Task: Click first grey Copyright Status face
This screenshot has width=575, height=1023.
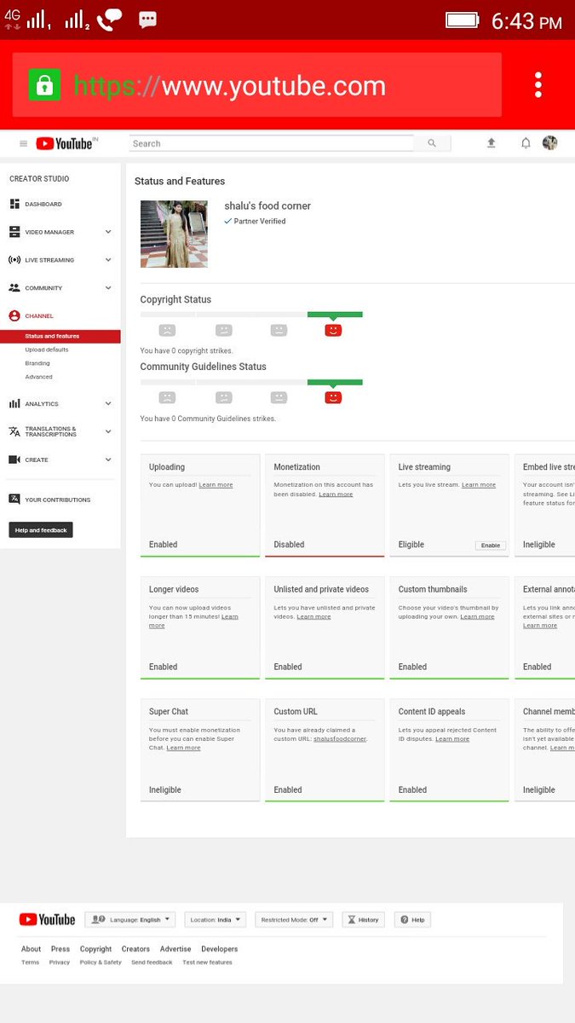Action: [x=167, y=330]
